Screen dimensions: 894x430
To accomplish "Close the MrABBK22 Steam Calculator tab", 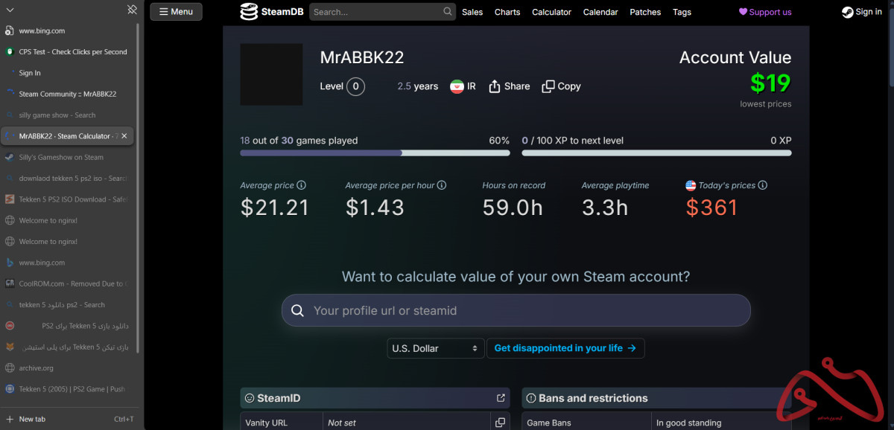I will tap(124, 136).
